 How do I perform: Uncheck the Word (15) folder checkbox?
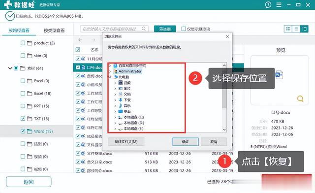(x=23, y=131)
